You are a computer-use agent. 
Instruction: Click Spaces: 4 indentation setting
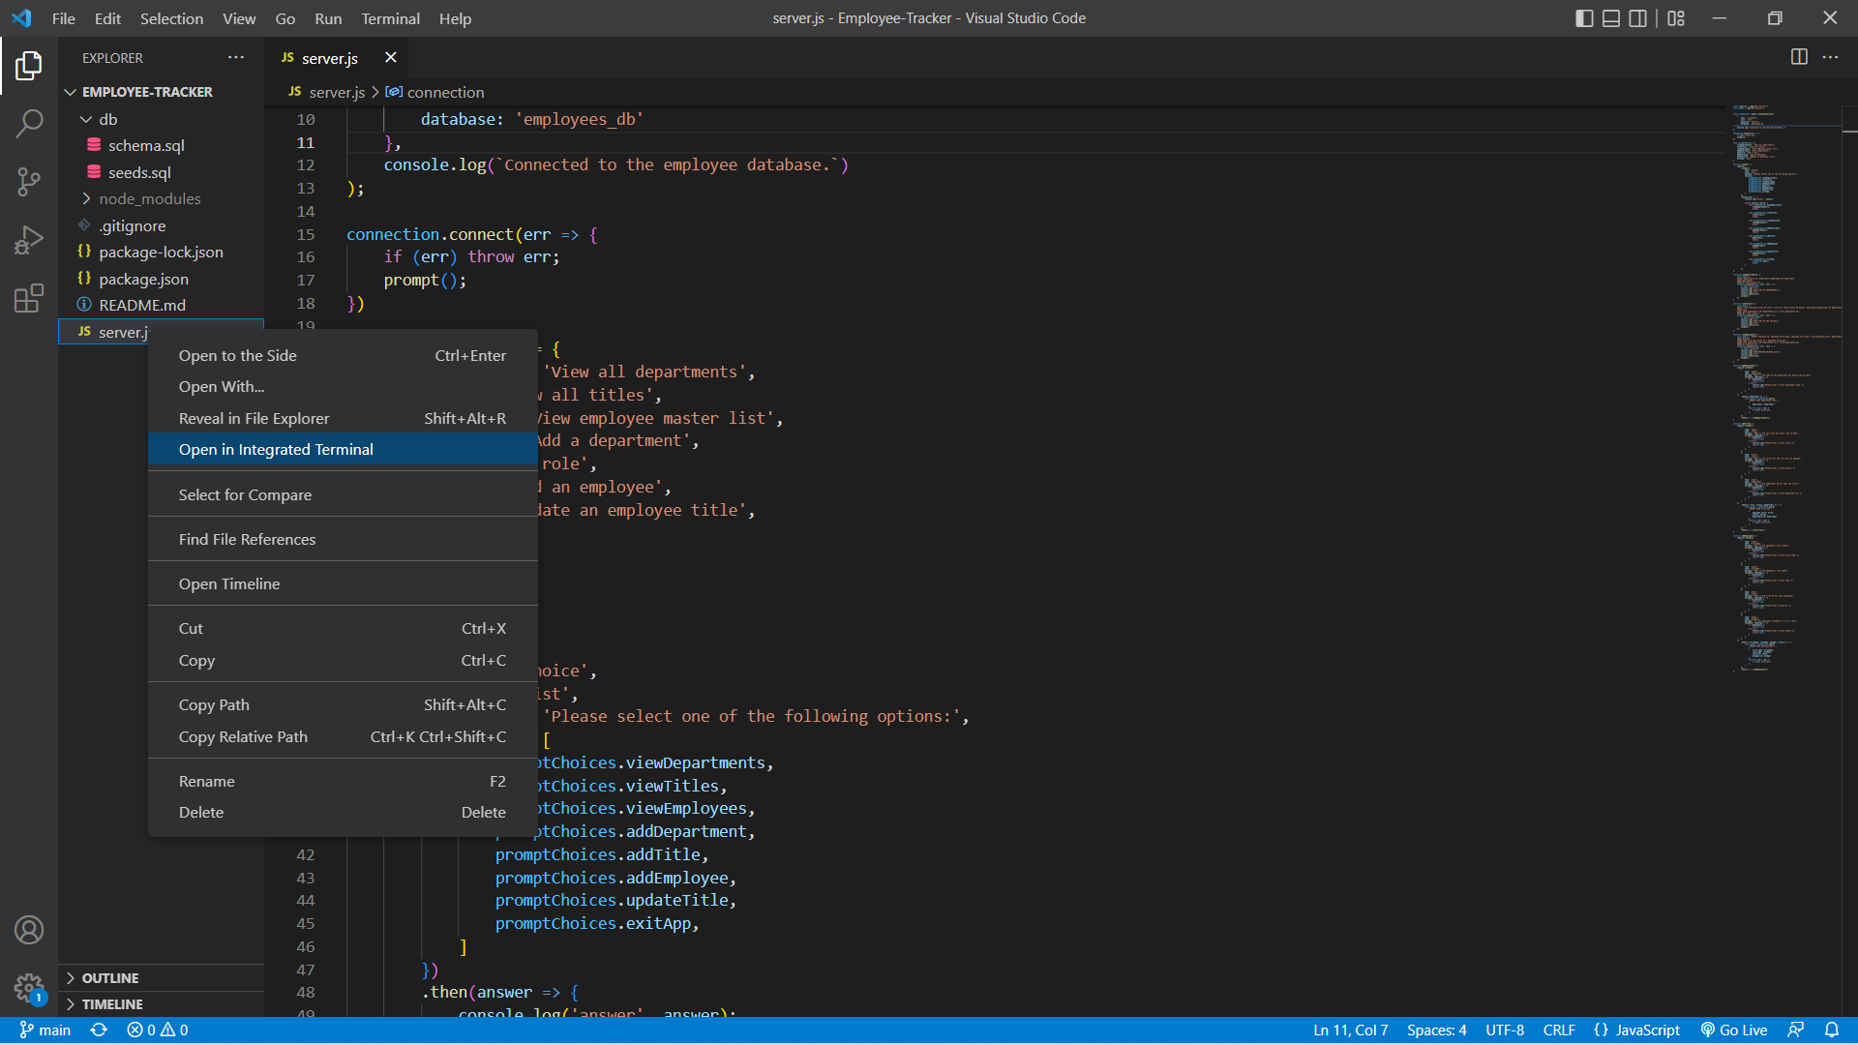pos(1436,1030)
